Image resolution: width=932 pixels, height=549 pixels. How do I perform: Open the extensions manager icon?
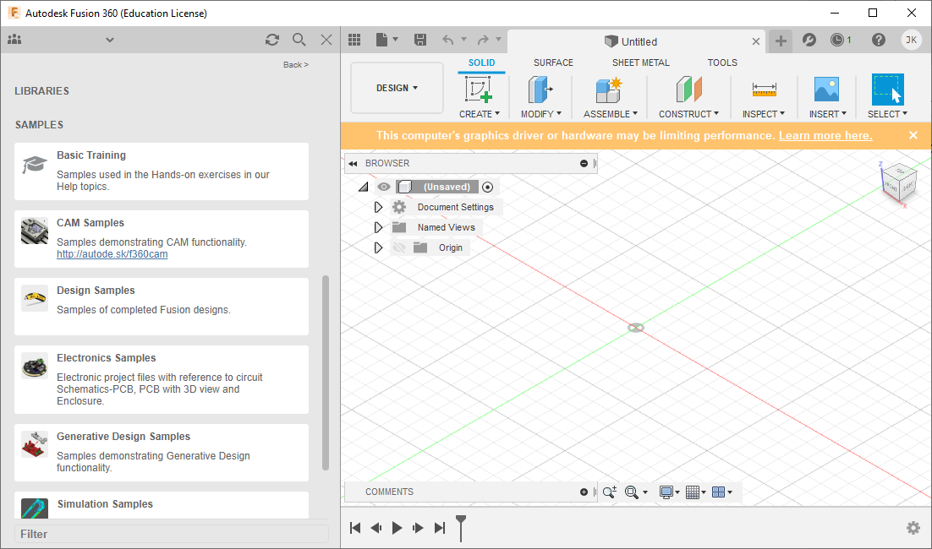pos(809,40)
